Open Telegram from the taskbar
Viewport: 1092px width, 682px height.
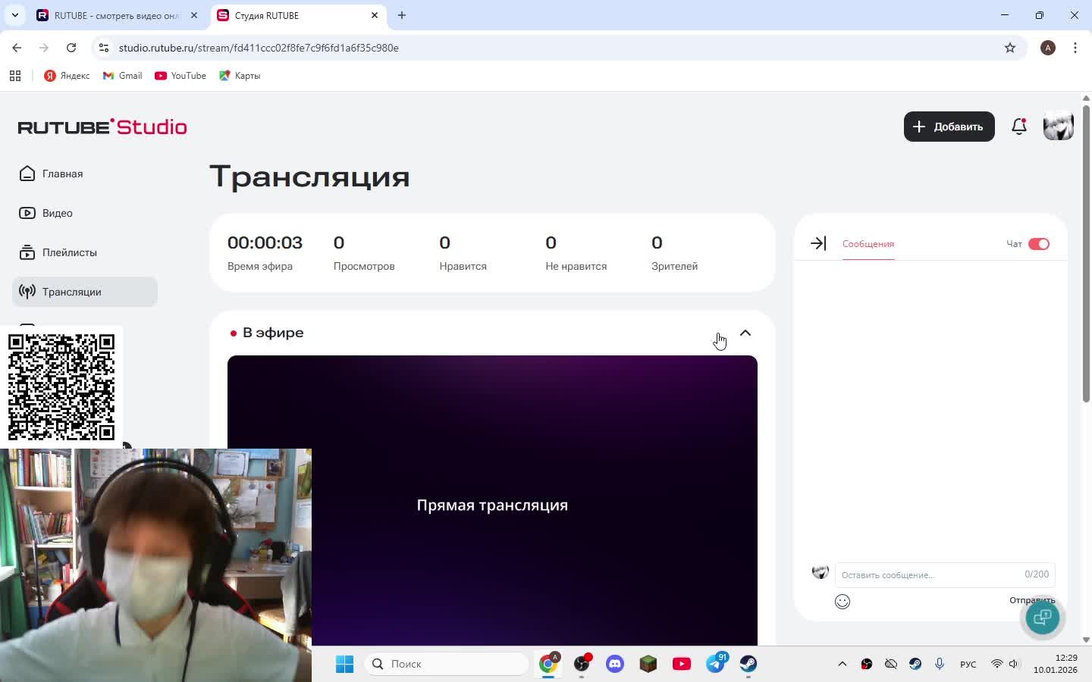tap(715, 664)
